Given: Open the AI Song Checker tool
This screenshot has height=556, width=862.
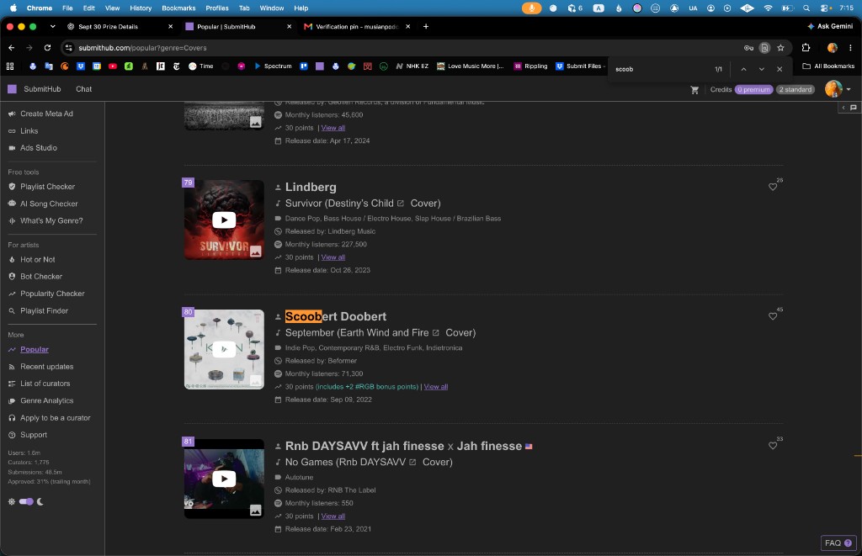Looking at the screenshot, I should tap(49, 204).
